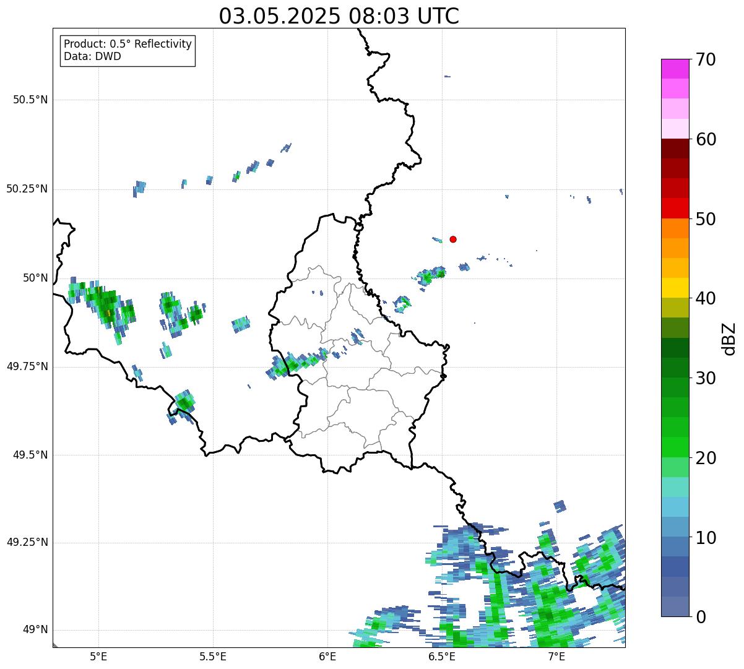Click the 6°E longitude label

328,657
